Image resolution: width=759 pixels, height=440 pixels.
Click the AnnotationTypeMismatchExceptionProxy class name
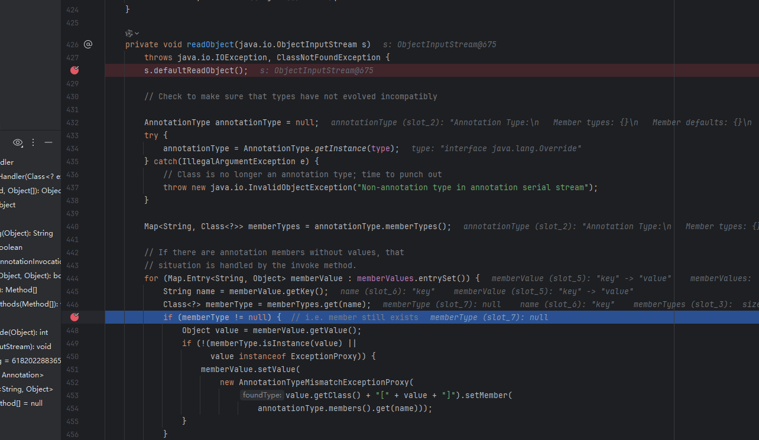(x=326, y=382)
